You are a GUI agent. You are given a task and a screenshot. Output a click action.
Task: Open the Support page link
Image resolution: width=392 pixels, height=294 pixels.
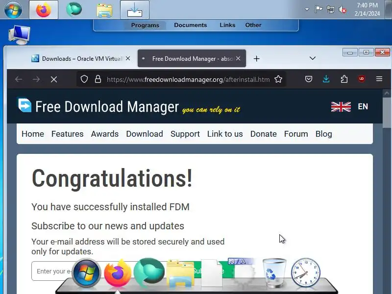185,134
